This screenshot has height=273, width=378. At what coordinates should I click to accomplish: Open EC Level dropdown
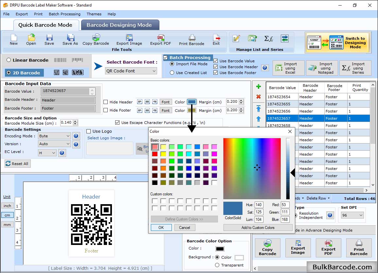[x=47, y=153]
